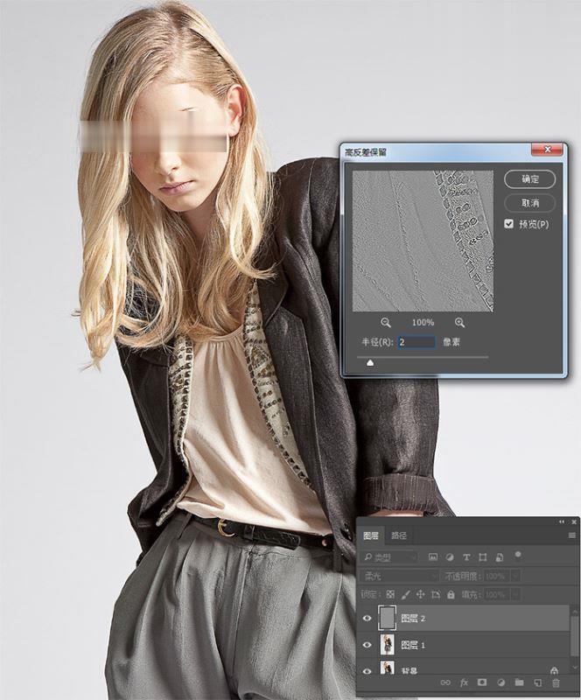
Task: Cancel the filter with 取消 button
Action: tap(530, 203)
